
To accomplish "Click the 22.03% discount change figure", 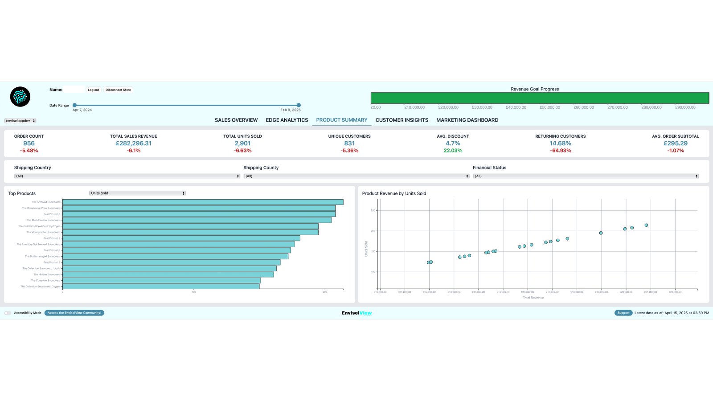I will click(453, 151).
